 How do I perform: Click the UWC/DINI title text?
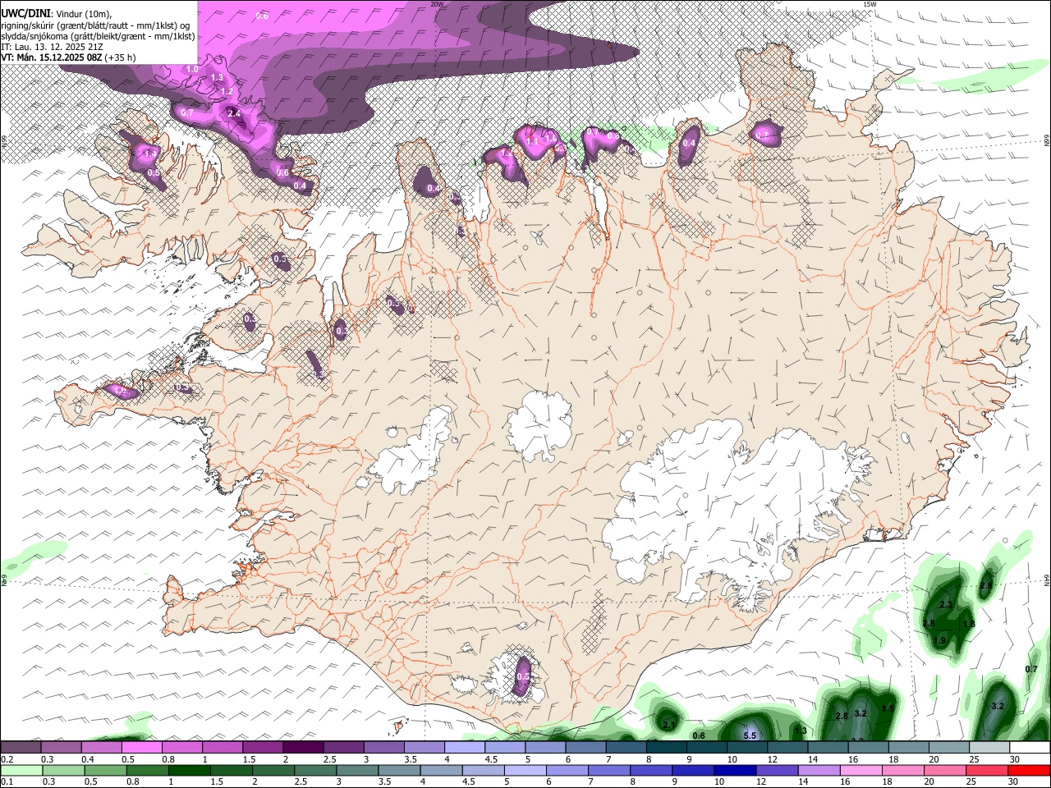pos(25,14)
